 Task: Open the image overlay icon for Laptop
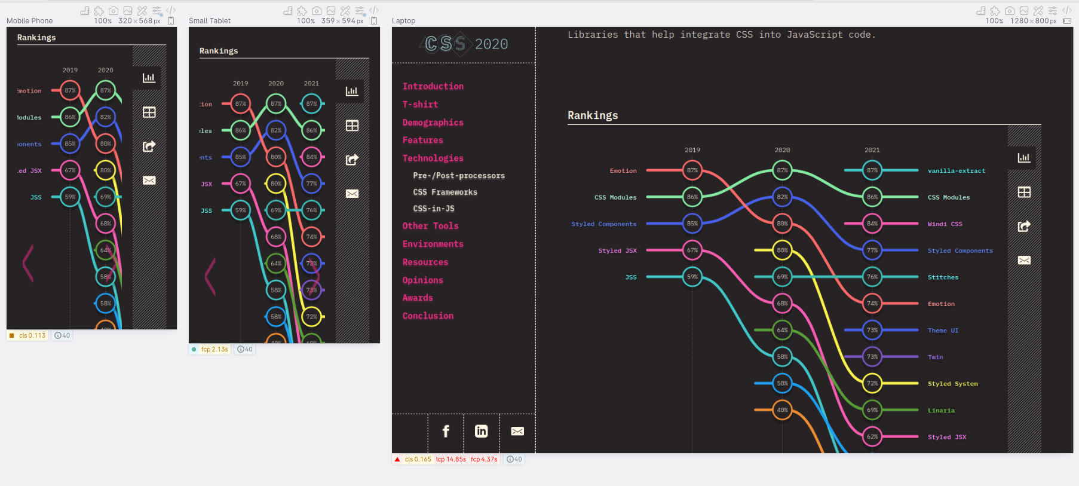[1024, 11]
